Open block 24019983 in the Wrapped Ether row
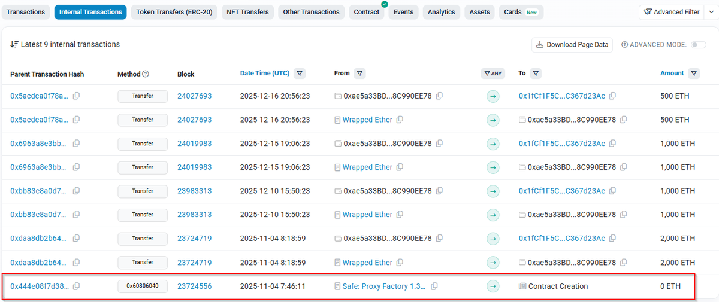Screen dimensions: 719x302 194,167
